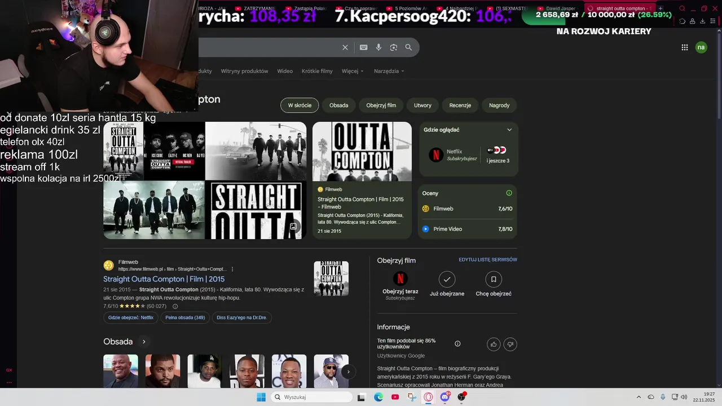Launch Microsoft Edge from taskbar
The width and height of the screenshot is (722, 406).
pos(378,397)
